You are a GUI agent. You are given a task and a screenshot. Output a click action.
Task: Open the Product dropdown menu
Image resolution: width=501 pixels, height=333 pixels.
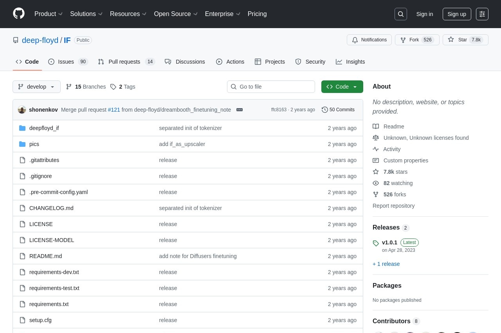tap(49, 14)
